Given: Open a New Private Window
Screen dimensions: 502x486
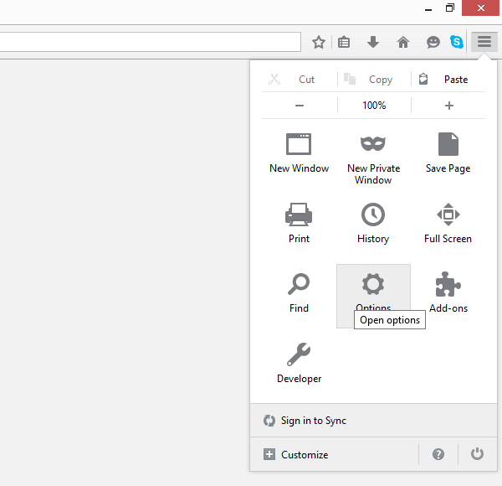Looking at the screenshot, I should [373, 158].
